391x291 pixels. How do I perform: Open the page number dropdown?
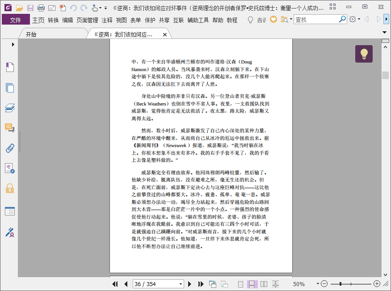click(x=181, y=284)
